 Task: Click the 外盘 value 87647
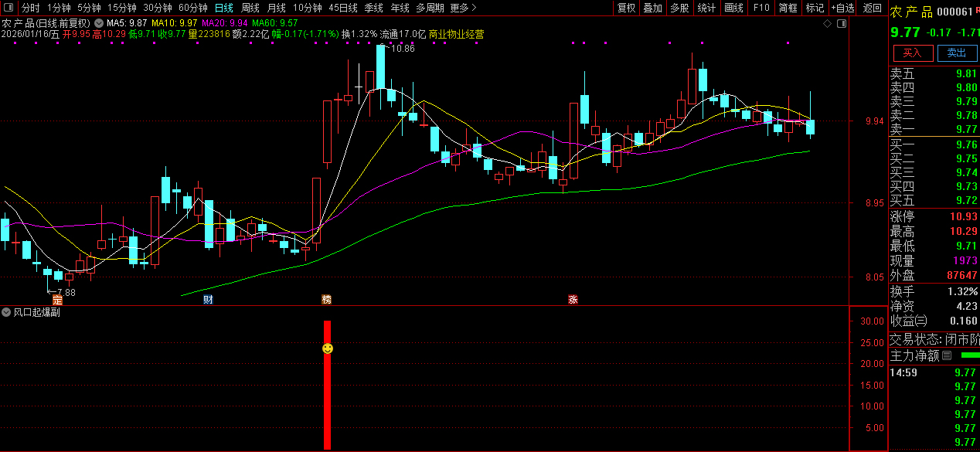(962, 275)
